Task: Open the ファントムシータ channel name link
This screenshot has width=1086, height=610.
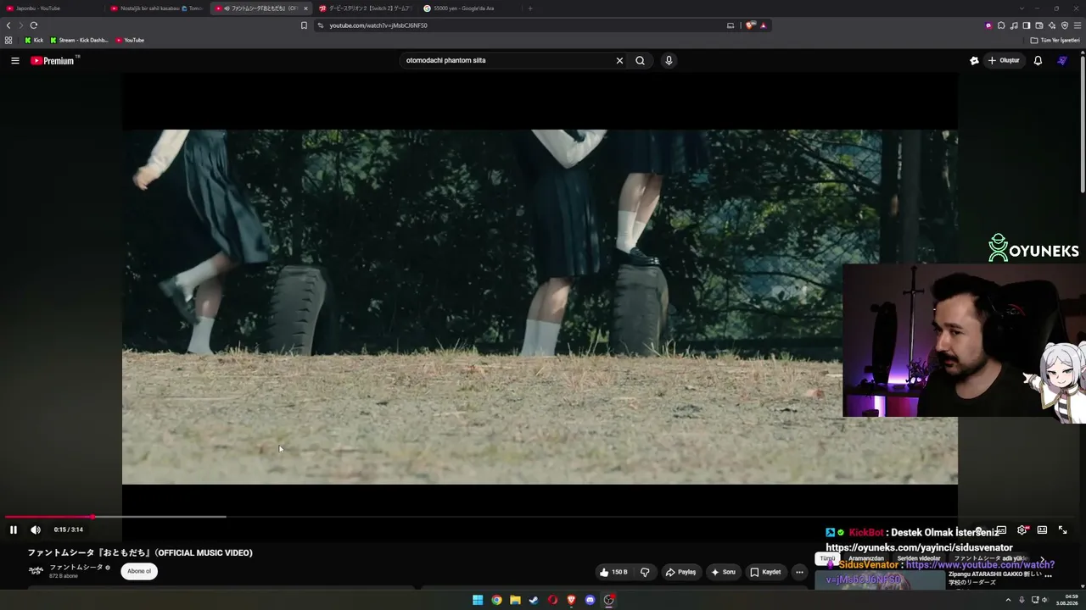Action: coord(76,567)
